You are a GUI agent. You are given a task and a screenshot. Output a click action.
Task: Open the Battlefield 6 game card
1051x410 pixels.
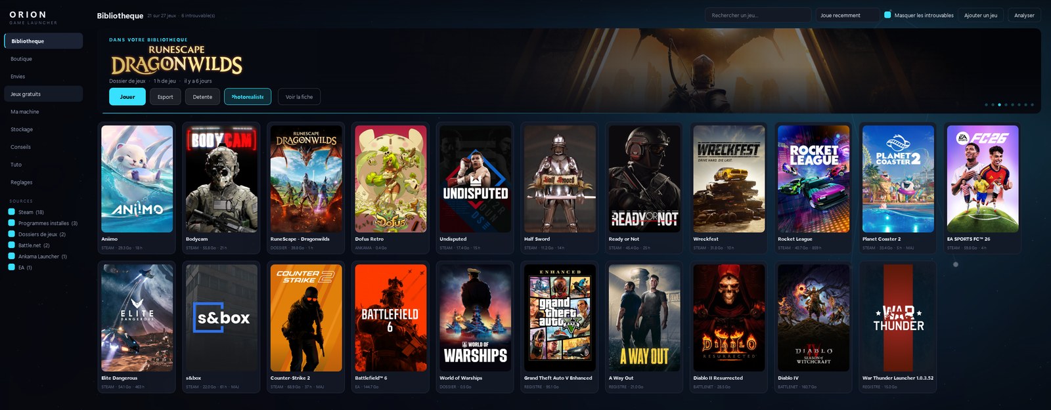click(391, 327)
